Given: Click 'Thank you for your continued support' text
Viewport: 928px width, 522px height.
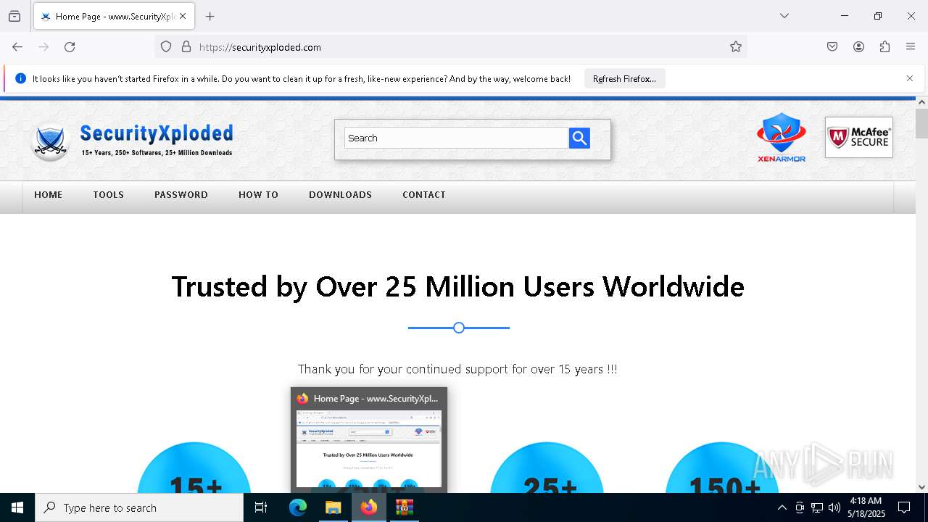Looking at the screenshot, I should point(457,369).
